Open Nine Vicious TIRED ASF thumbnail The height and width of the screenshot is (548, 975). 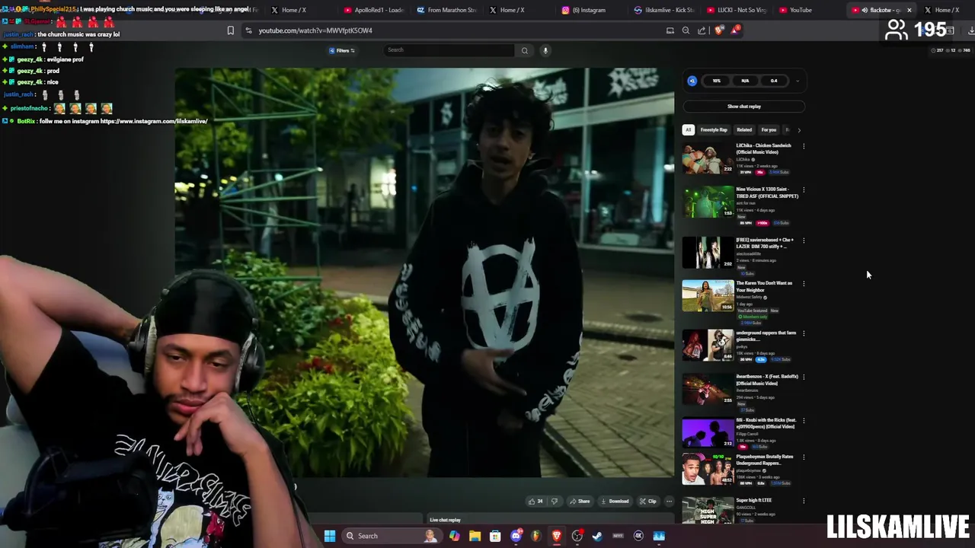708,202
